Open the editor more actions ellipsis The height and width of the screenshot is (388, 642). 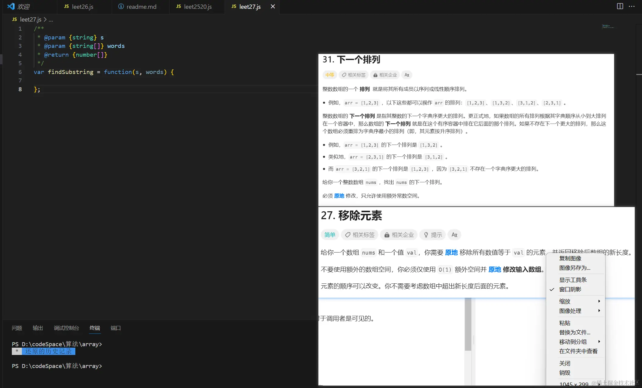tap(632, 6)
